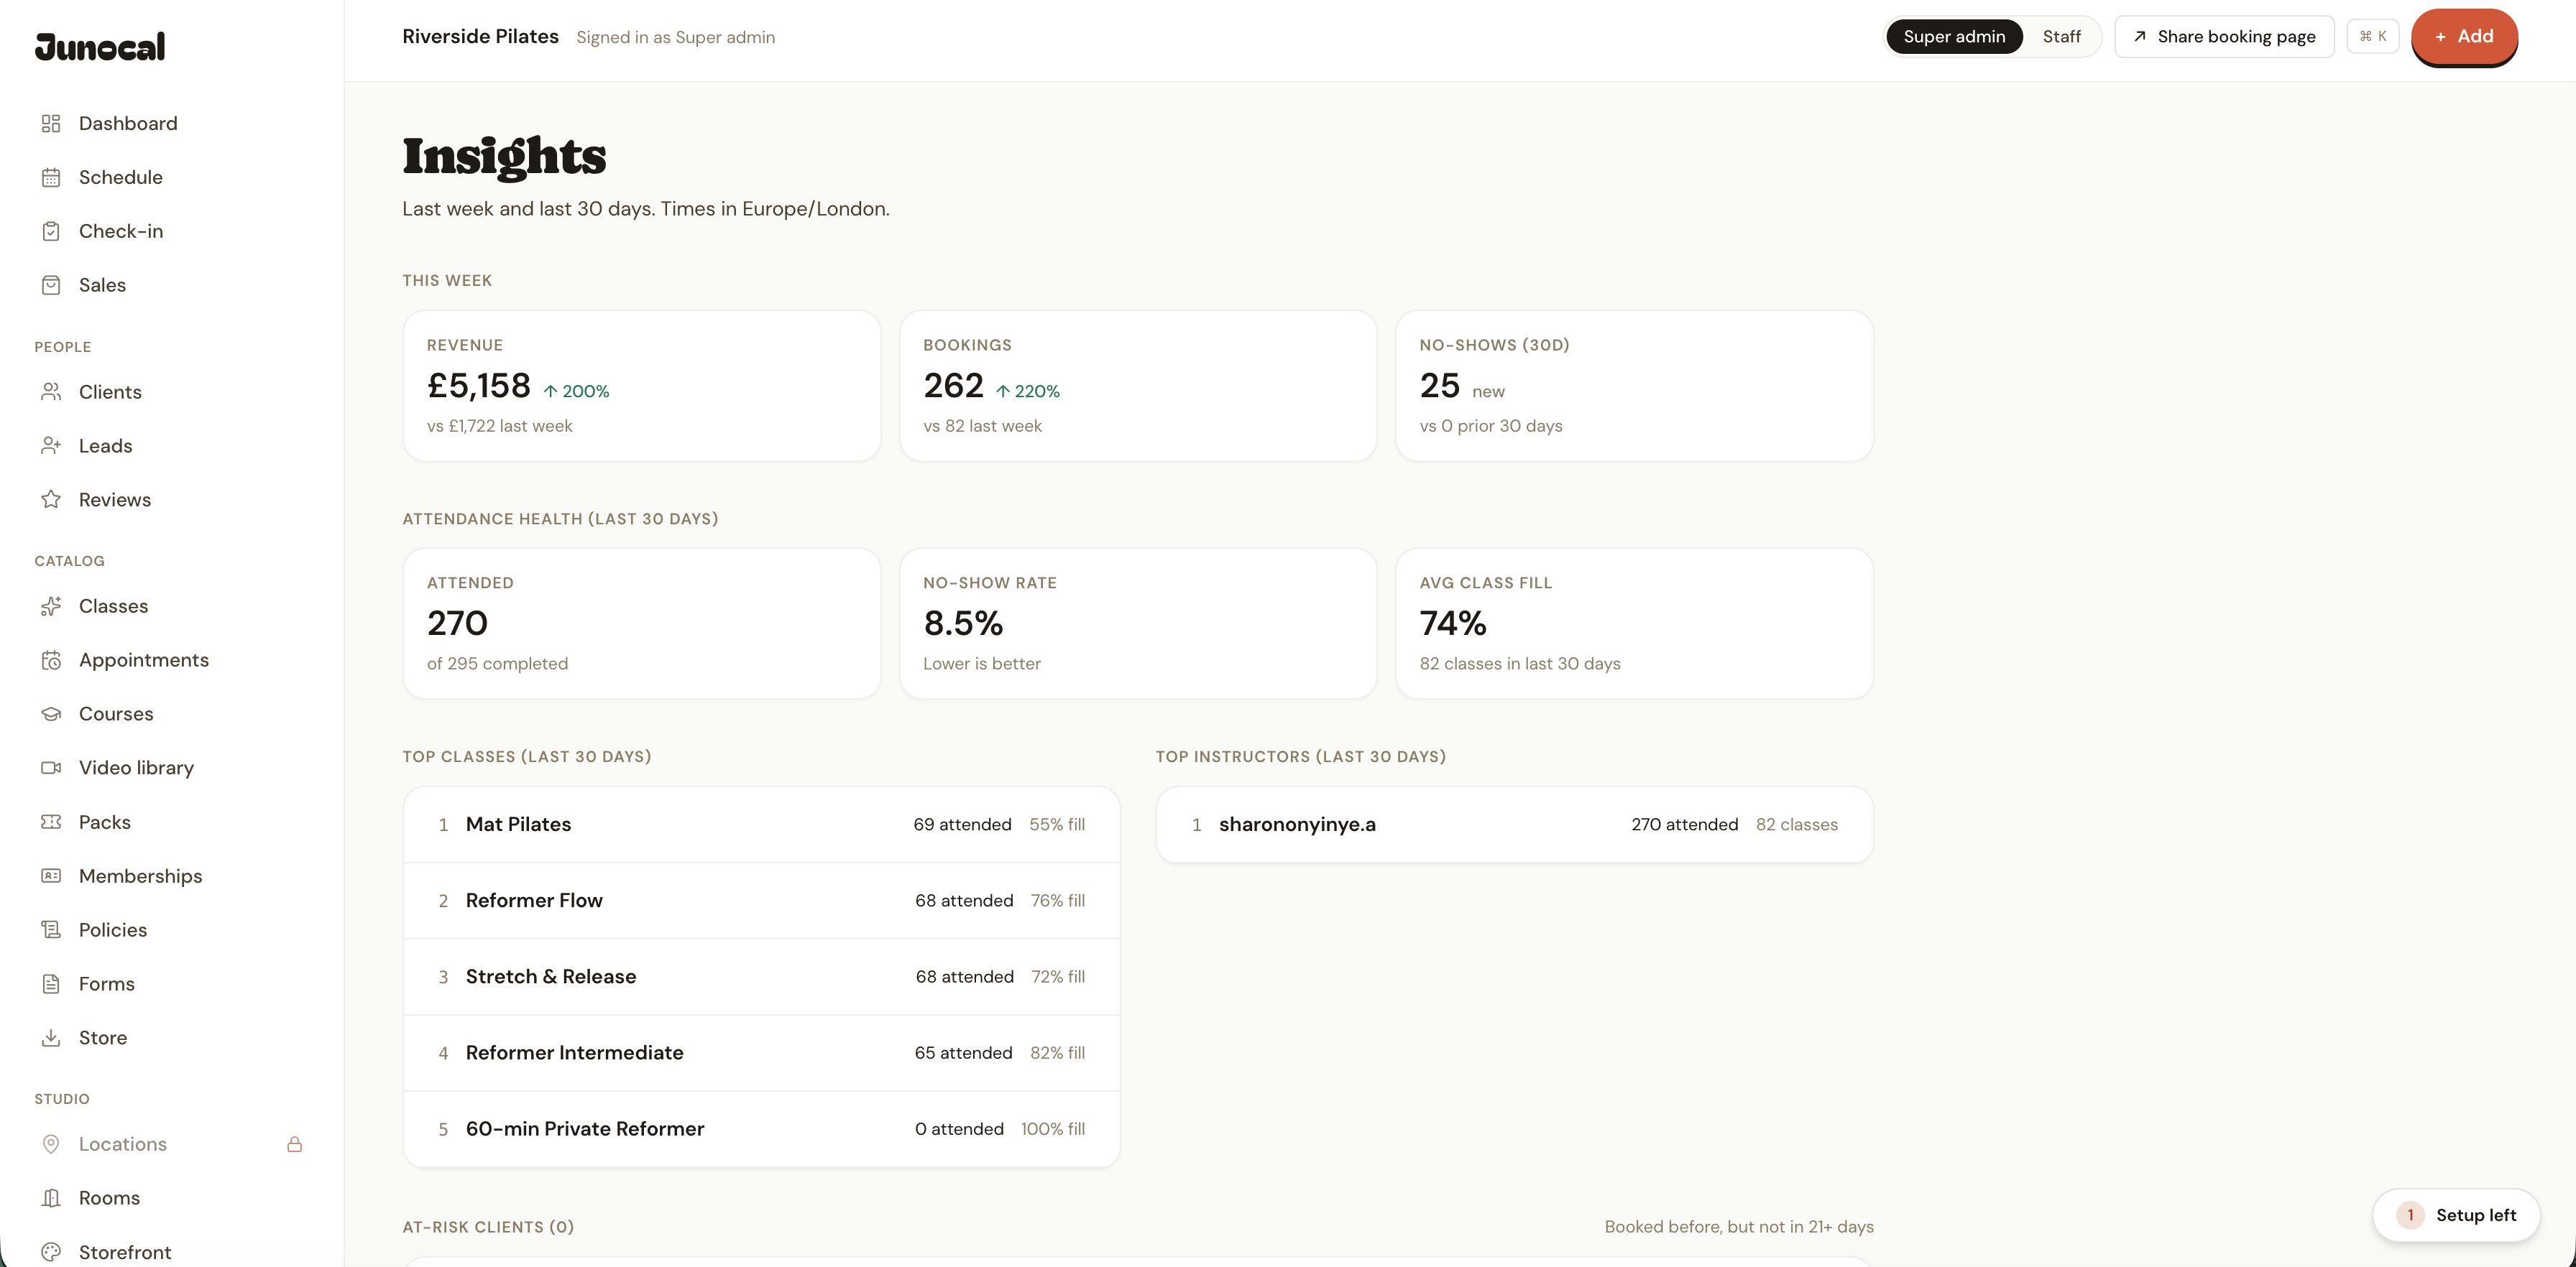Click the Packs ticket icon

coord(51,822)
